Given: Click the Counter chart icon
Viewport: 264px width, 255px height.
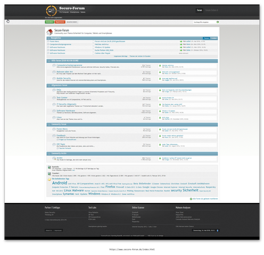Looking at the screenshot, I should tap(49, 174).
